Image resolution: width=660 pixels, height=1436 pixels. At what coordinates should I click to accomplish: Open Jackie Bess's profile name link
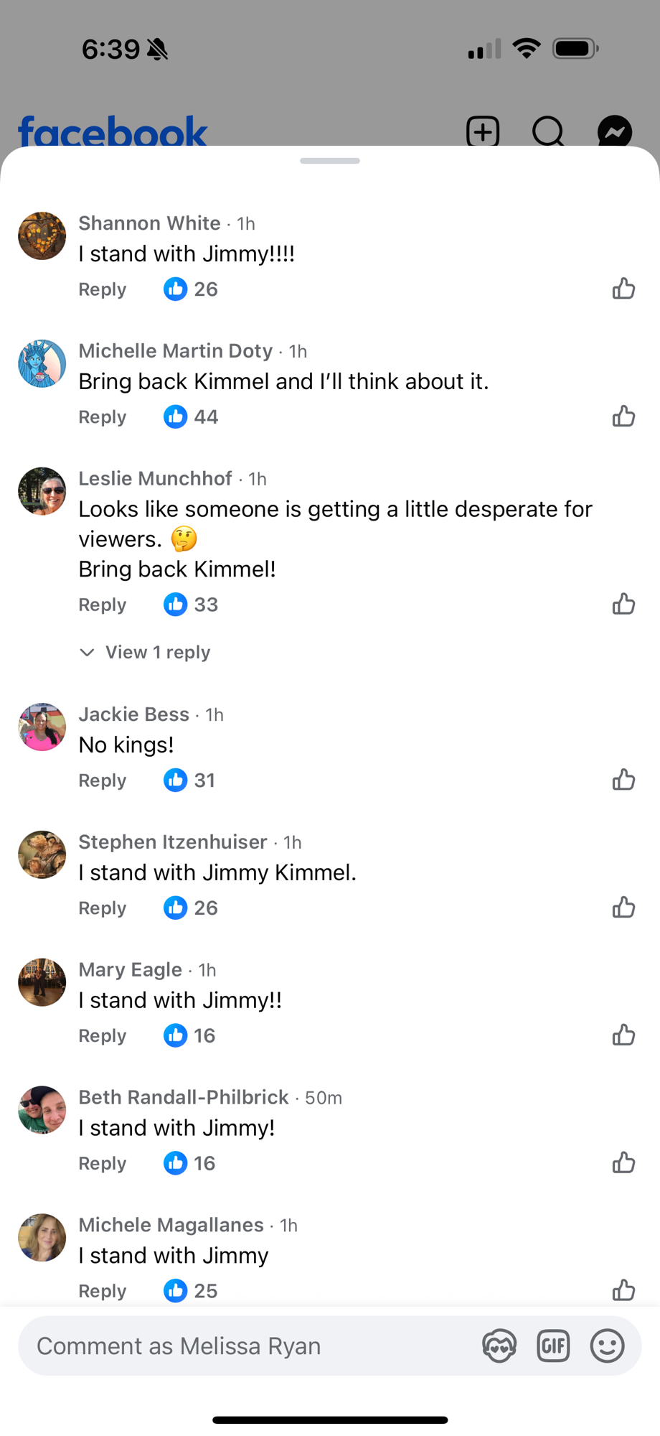tap(133, 714)
